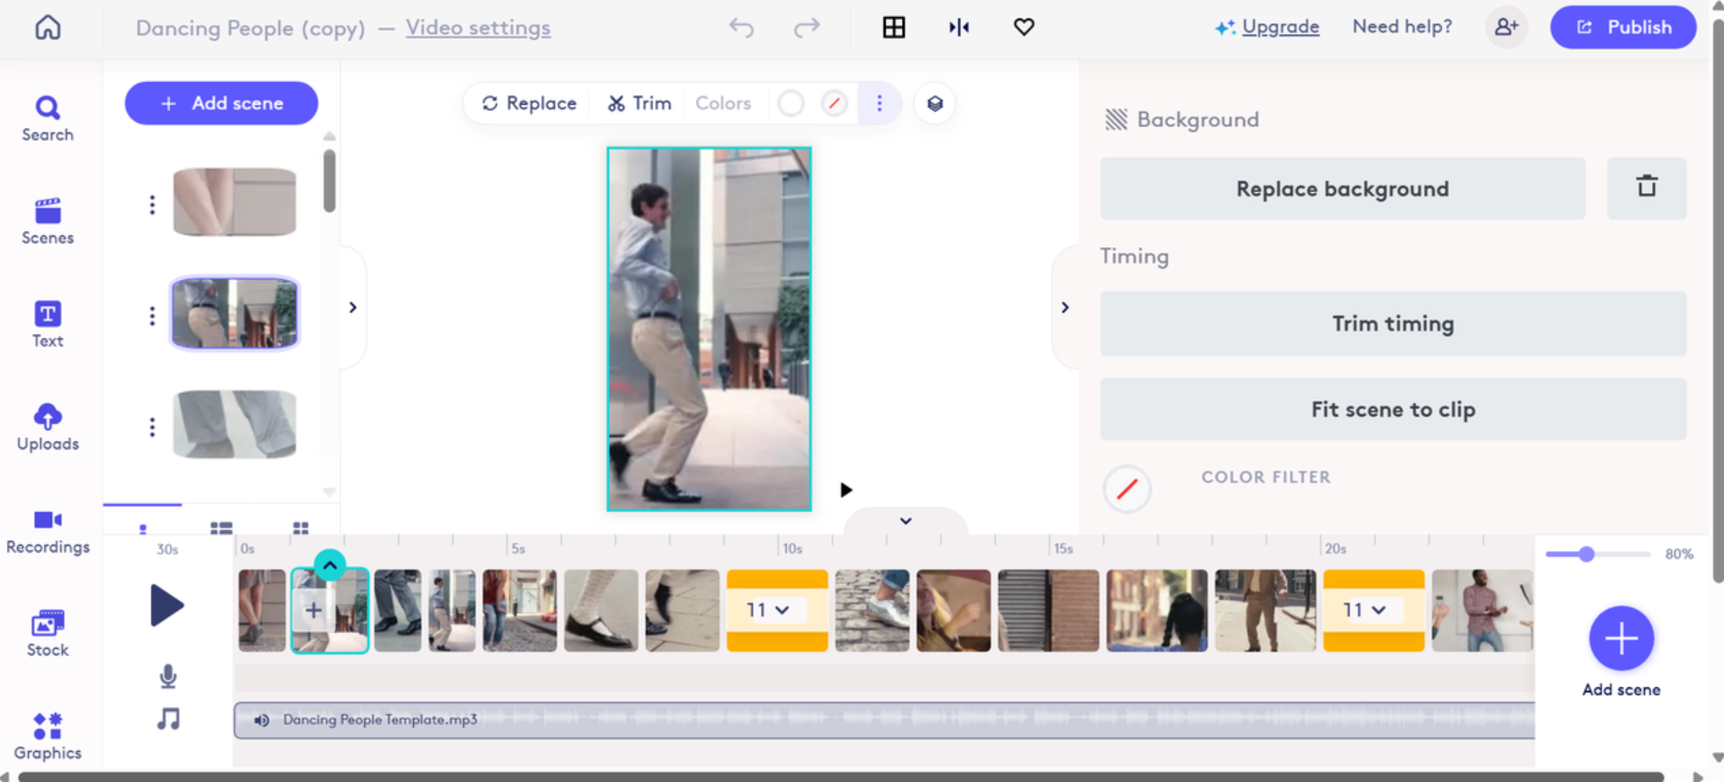Open the options menu for the second scene thumbnail
Screen dimensions: 1724x782
pyautogui.click(x=152, y=315)
